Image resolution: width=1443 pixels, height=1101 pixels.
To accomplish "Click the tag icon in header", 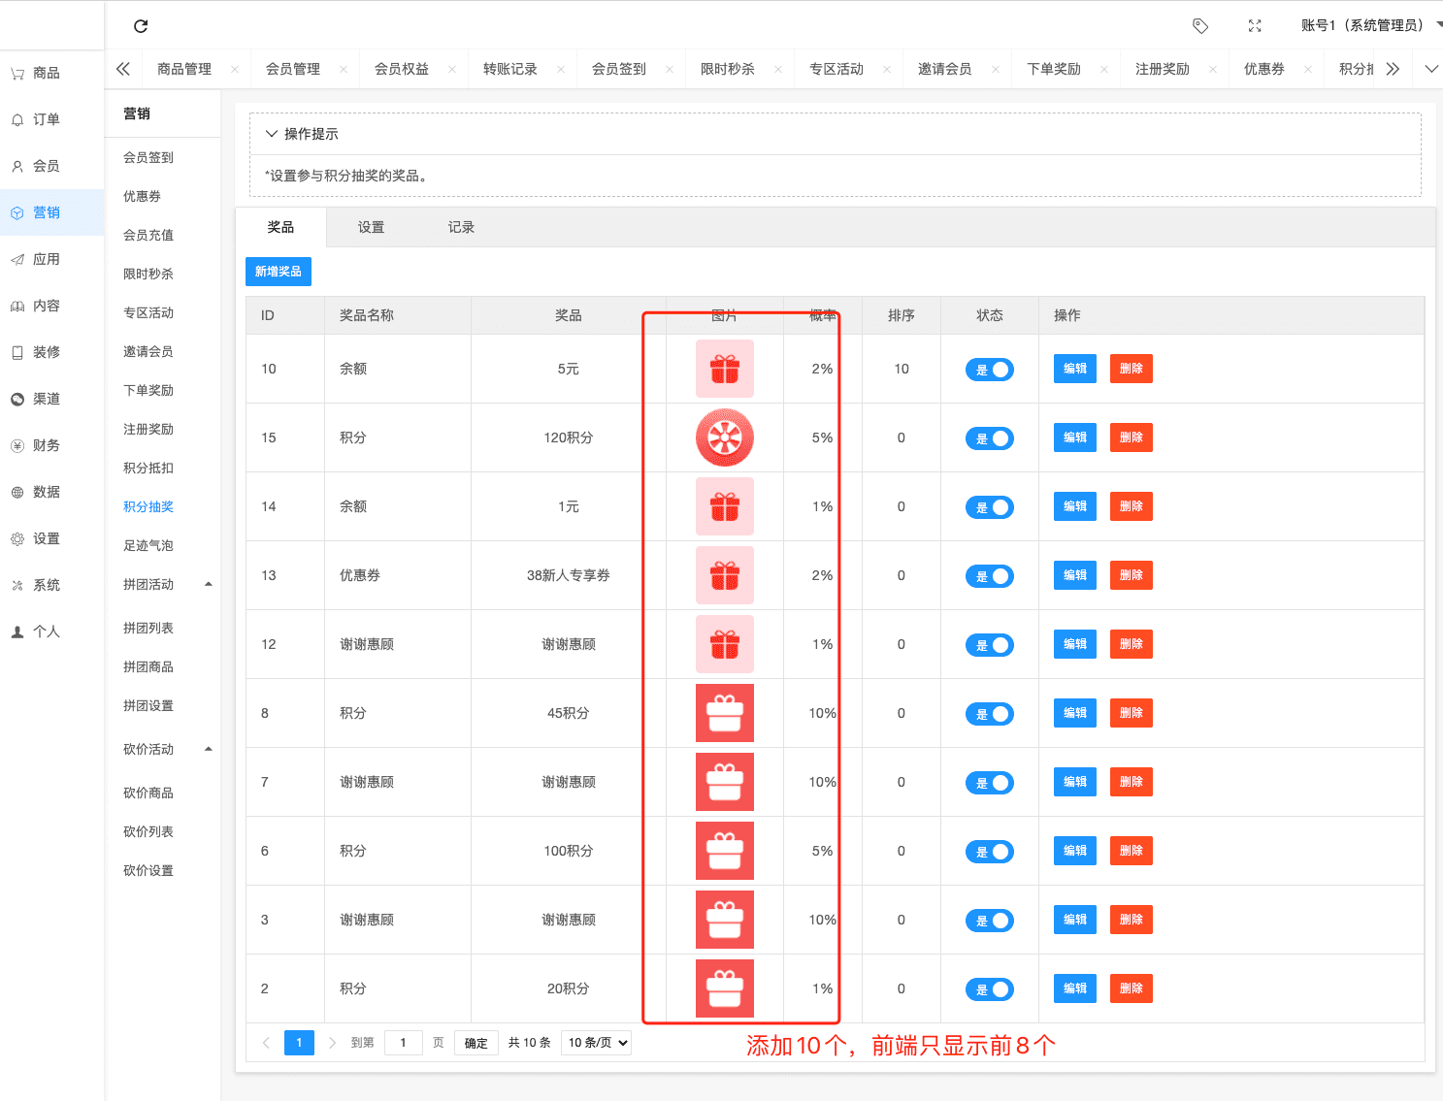I will (1200, 26).
